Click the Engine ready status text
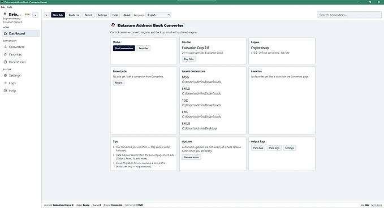Screen dimensions: 384x208 pyautogui.click(x=260, y=47)
